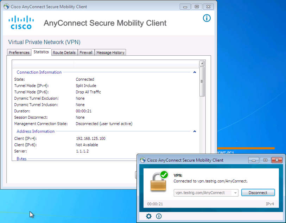Click the Session Disconnect label
Screen dimensions: 286x223
[31, 117]
